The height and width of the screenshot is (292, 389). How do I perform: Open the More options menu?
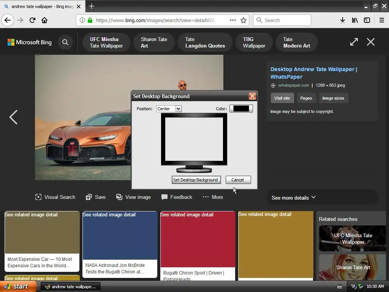pyautogui.click(x=213, y=197)
